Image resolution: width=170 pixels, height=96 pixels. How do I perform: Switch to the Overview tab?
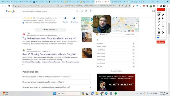click(x=71, y=2)
